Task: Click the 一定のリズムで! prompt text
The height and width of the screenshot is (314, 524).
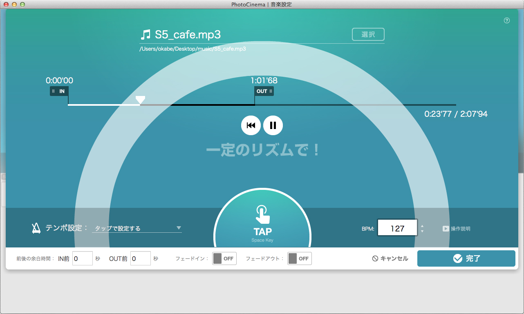Action: [x=262, y=150]
